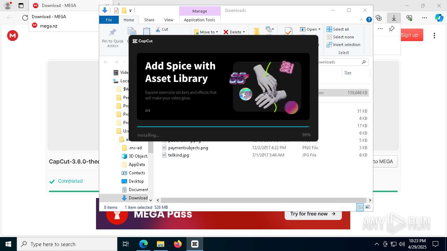Image resolution: width=447 pixels, height=251 pixels.
Task: Show hidden system tray icons
Action: (376, 244)
